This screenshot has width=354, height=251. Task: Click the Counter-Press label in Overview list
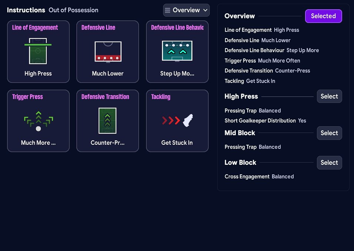[292, 71]
